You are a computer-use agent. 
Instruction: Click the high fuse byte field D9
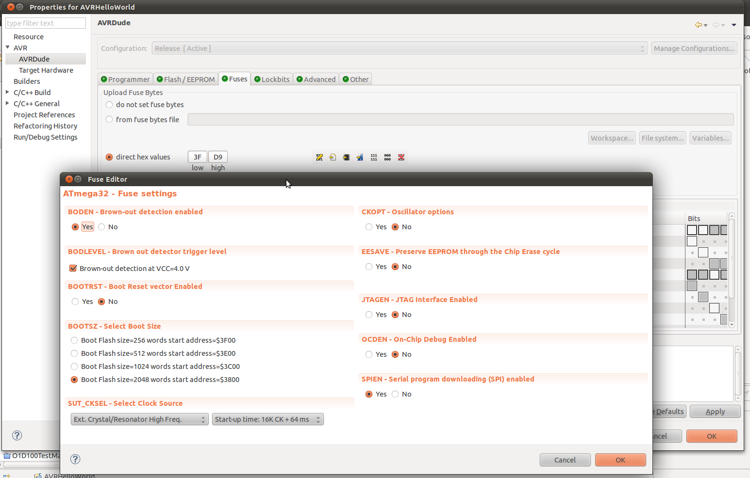coord(218,157)
